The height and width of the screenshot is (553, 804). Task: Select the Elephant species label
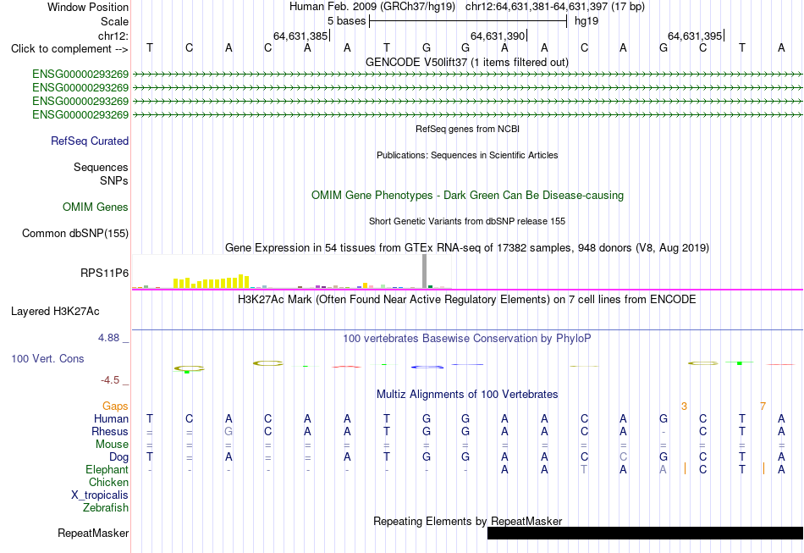(107, 470)
